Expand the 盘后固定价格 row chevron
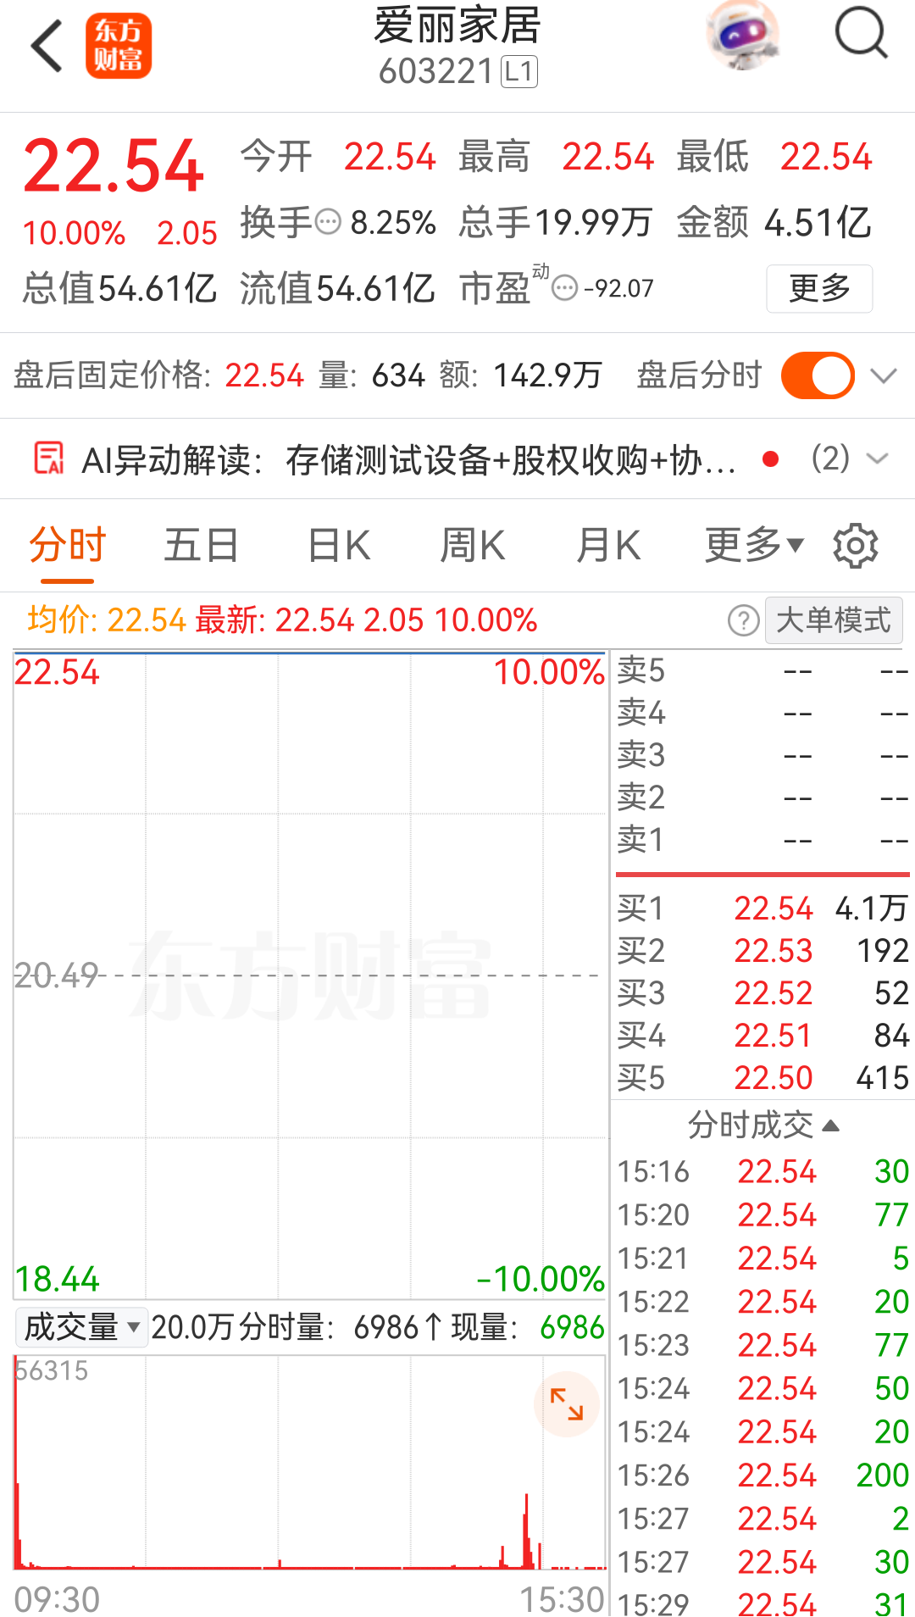915x1617 pixels. pos(884,376)
